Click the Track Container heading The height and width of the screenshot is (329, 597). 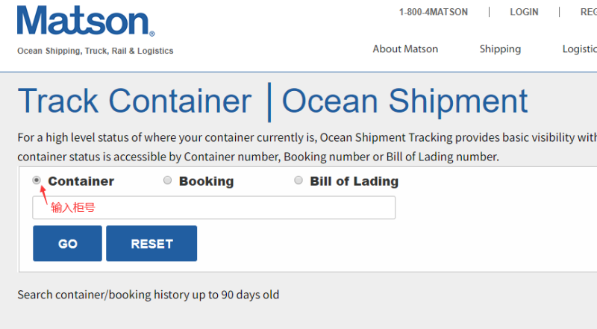click(134, 101)
